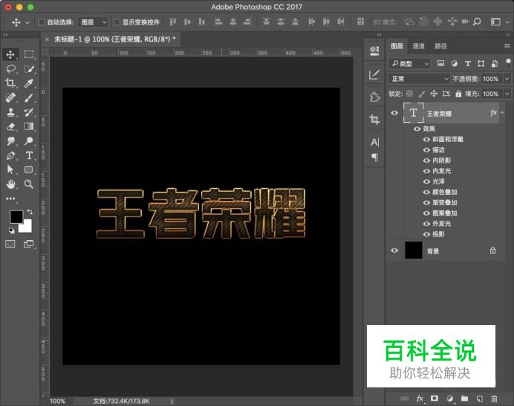Select the Pen tool

tap(10, 155)
